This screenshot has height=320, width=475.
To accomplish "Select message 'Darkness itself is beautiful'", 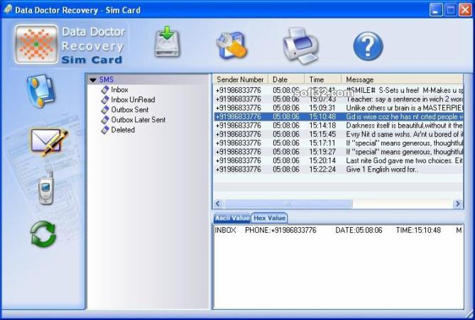I will pyautogui.click(x=339, y=126).
